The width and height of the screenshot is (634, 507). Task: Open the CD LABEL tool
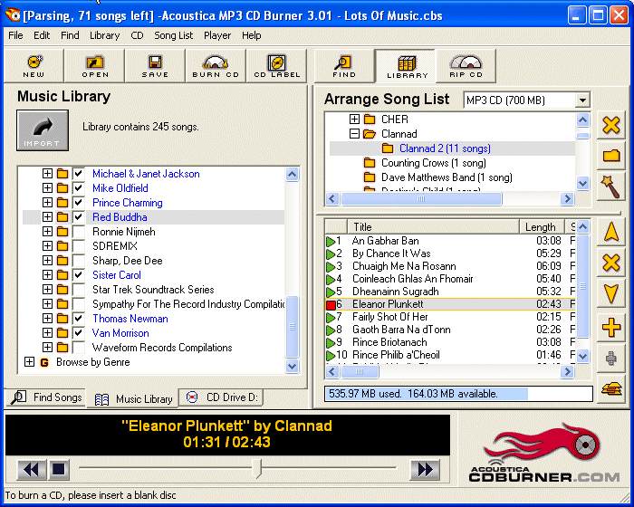click(276, 66)
